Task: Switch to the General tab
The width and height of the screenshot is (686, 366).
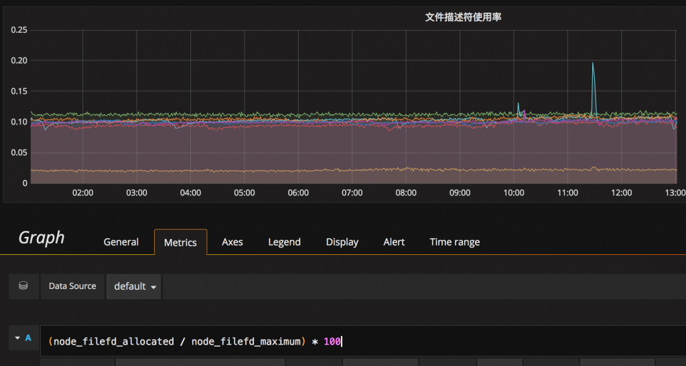Action: 121,242
